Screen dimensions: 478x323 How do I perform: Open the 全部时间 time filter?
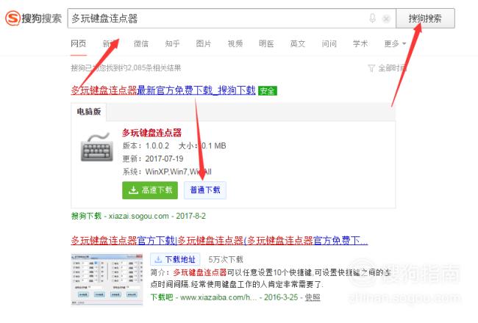pyautogui.click(x=393, y=68)
